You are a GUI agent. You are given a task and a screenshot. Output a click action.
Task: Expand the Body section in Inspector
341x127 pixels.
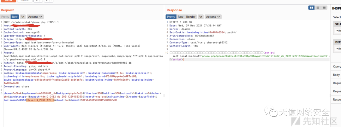pyautogui.click(x=337, y=75)
